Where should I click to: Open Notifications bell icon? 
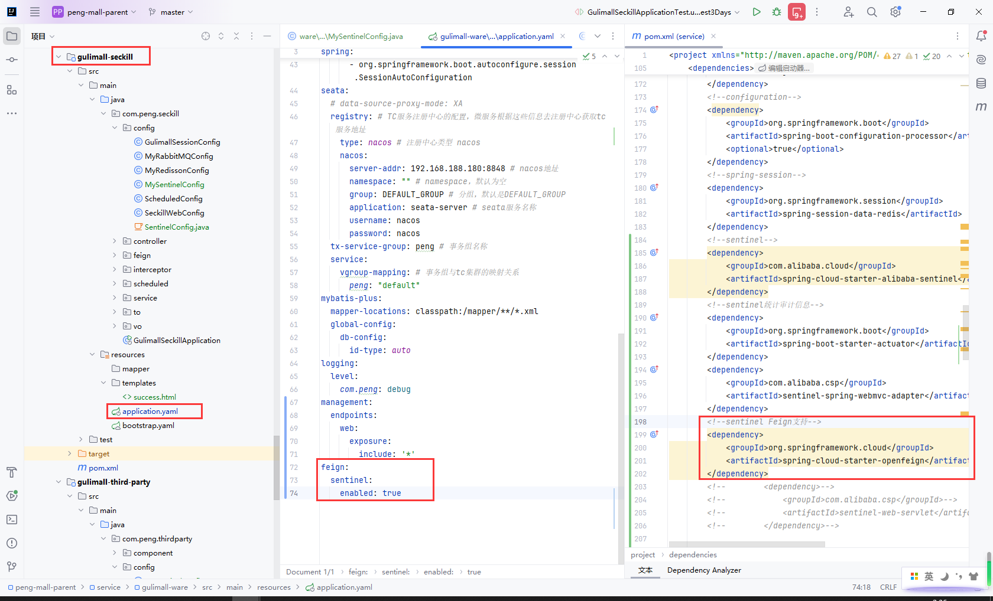tap(981, 36)
